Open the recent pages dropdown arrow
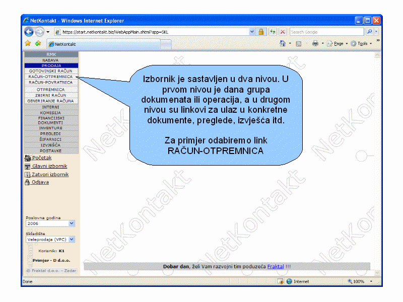Image resolution: width=403 pixels, height=302 pixels. coord(48,32)
